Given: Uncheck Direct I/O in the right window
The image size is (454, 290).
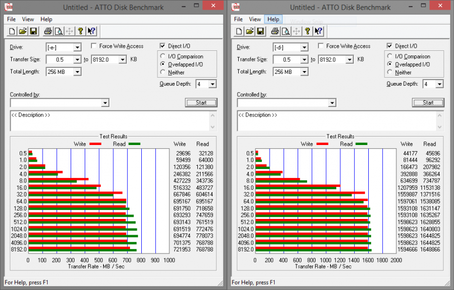Looking at the screenshot, I should (x=390, y=46).
